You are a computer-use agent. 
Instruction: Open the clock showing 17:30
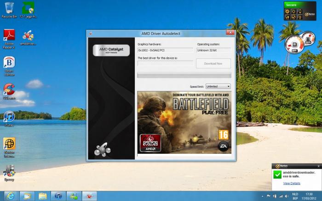[x=309, y=196]
